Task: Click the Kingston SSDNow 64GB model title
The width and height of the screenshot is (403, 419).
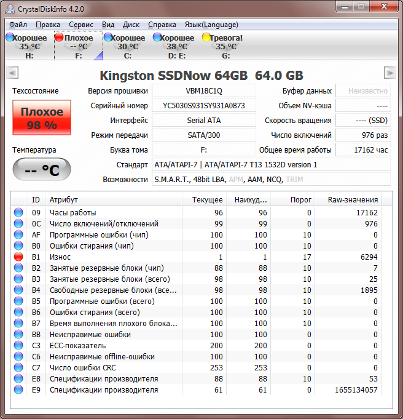Action: [x=202, y=76]
